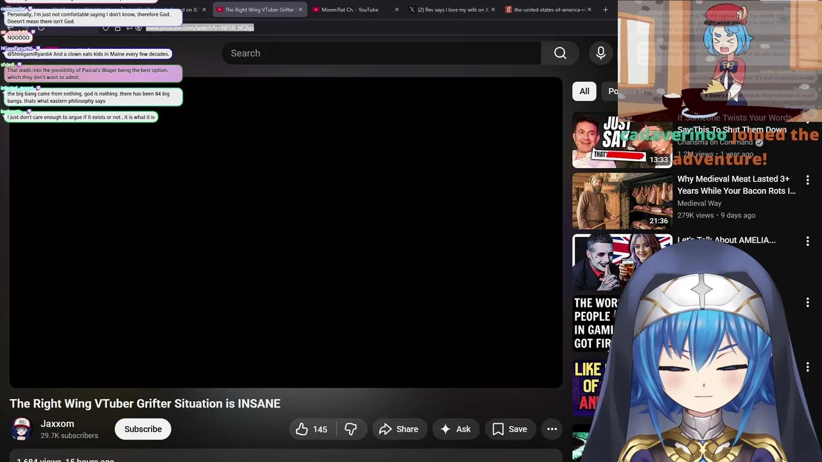Click the browser address bar URL
The height and width of the screenshot is (462, 822).
click(x=200, y=28)
